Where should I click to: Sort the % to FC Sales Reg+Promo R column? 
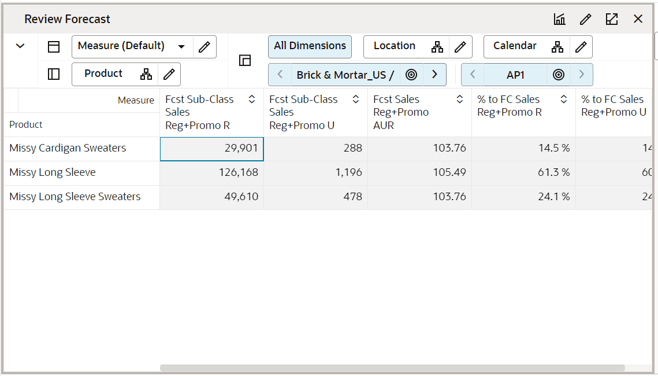click(x=564, y=99)
